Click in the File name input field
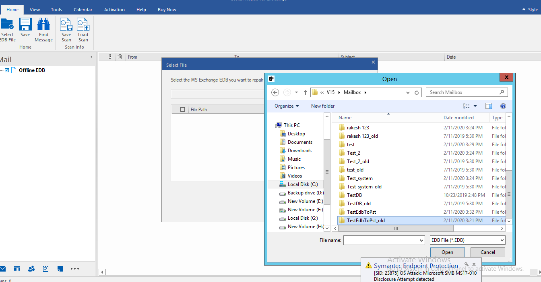This screenshot has height=282, width=541. [x=381, y=240]
